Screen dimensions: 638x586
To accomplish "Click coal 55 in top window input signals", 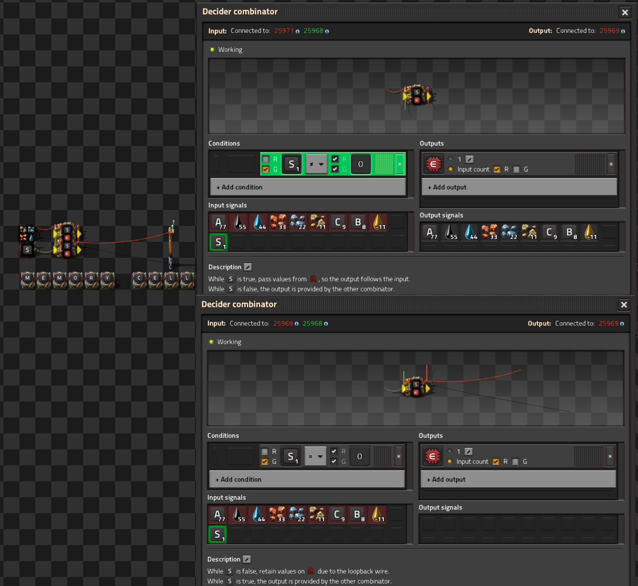I will [239, 222].
